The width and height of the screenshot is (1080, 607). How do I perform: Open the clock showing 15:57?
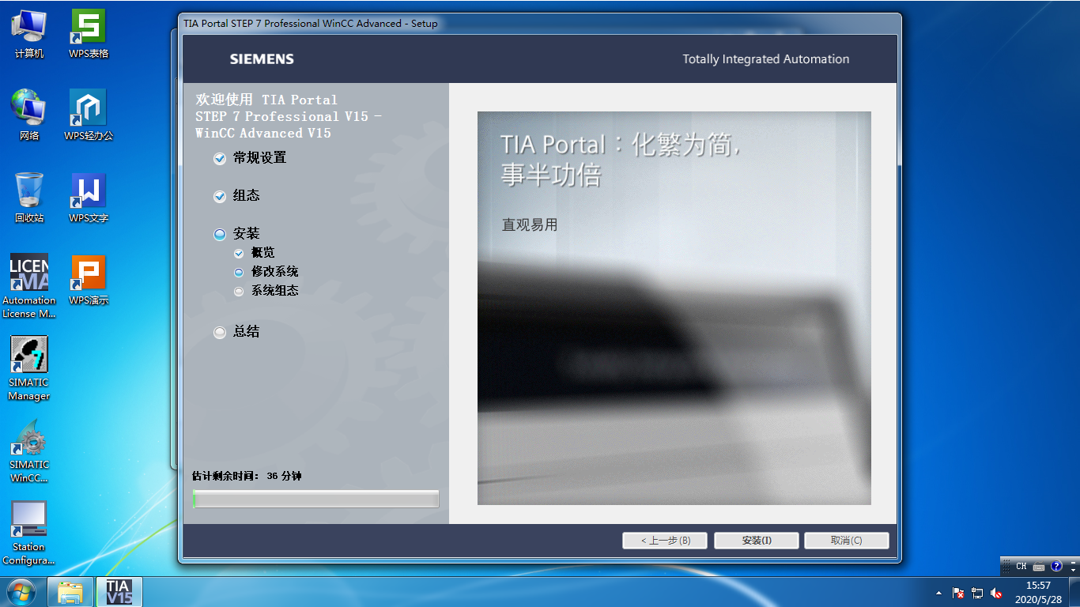pyautogui.click(x=1038, y=592)
